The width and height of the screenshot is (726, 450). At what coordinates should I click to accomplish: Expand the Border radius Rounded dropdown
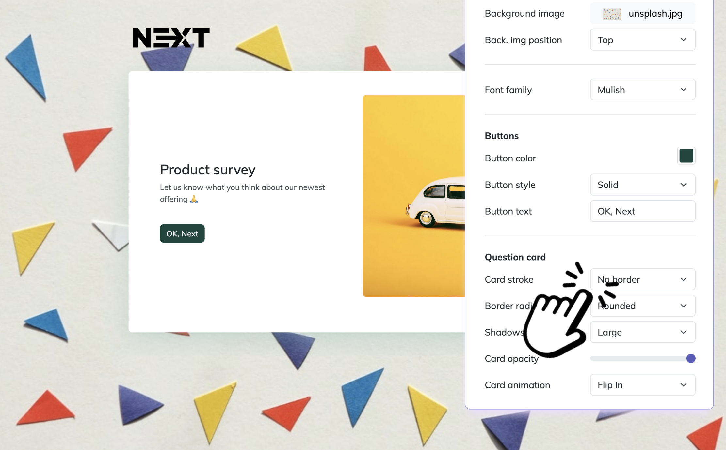point(642,306)
